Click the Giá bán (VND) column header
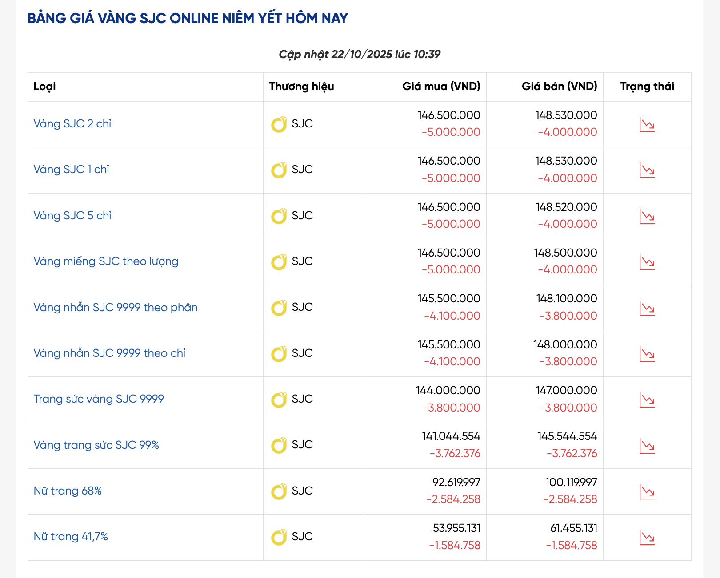The image size is (720, 578). tap(559, 87)
